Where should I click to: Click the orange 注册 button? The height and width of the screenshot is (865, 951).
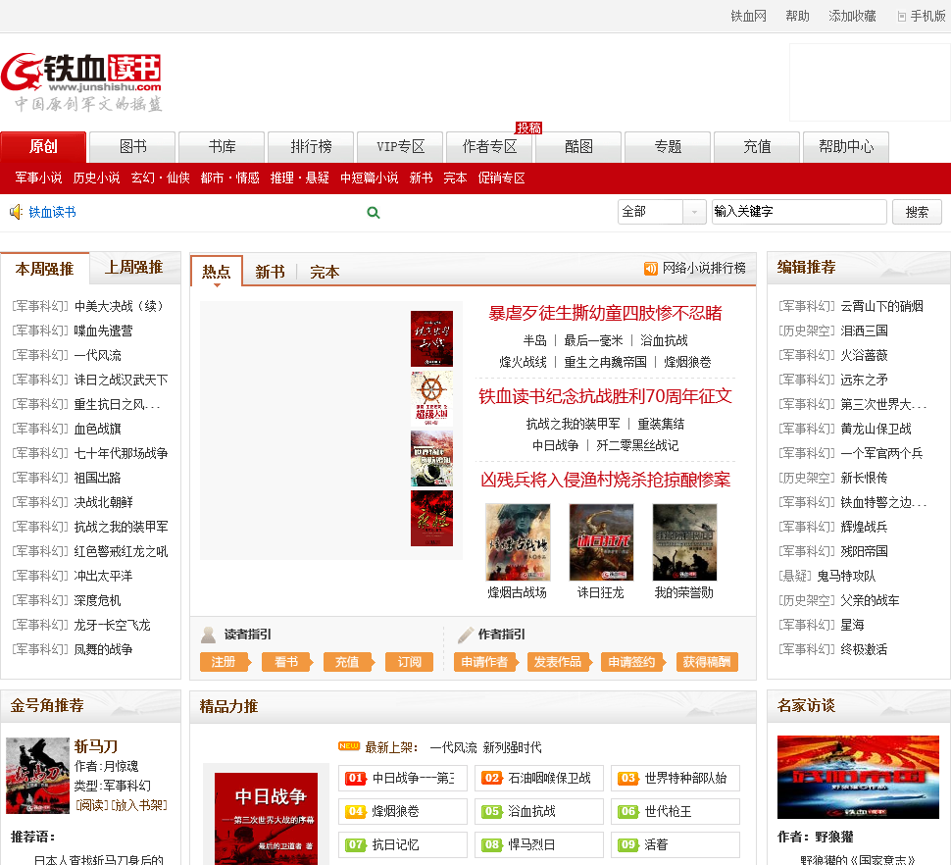225,662
